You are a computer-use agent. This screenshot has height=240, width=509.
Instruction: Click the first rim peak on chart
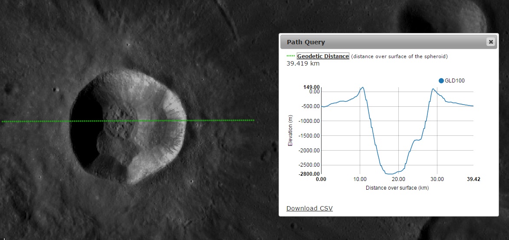362,87
